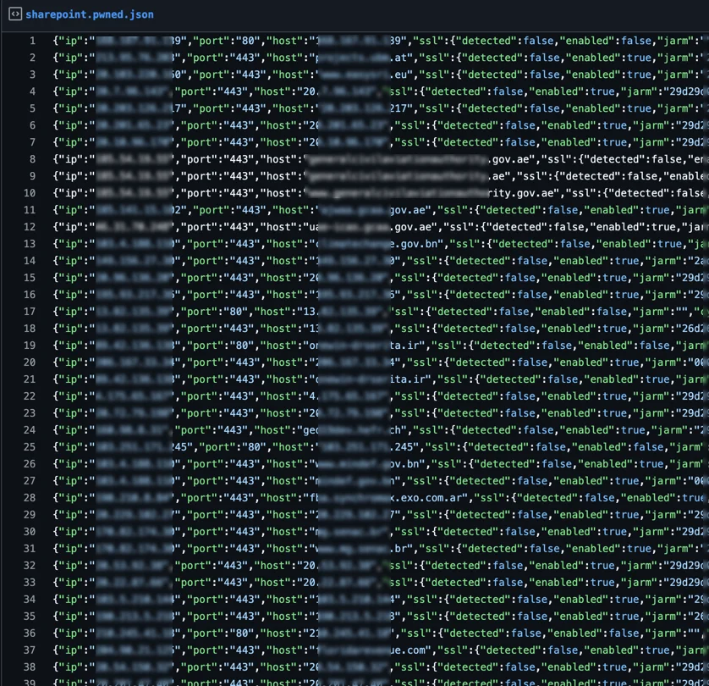Select line number 11
The width and height of the screenshot is (709, 686).
[x=30, y=210]
